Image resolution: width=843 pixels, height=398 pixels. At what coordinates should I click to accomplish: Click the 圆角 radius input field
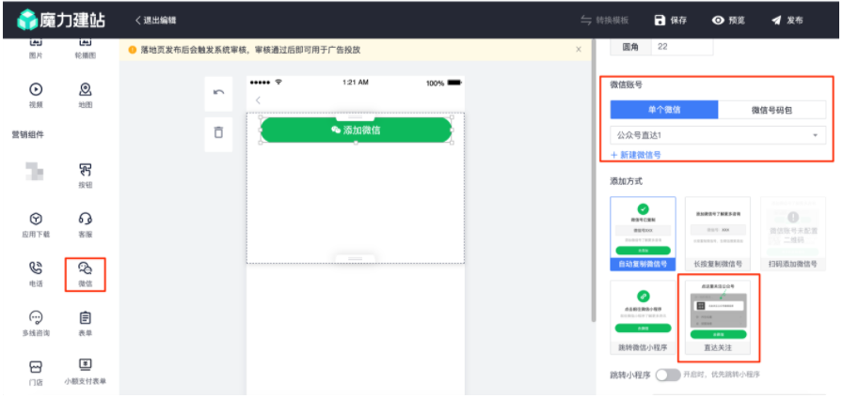tap(681, 46)
